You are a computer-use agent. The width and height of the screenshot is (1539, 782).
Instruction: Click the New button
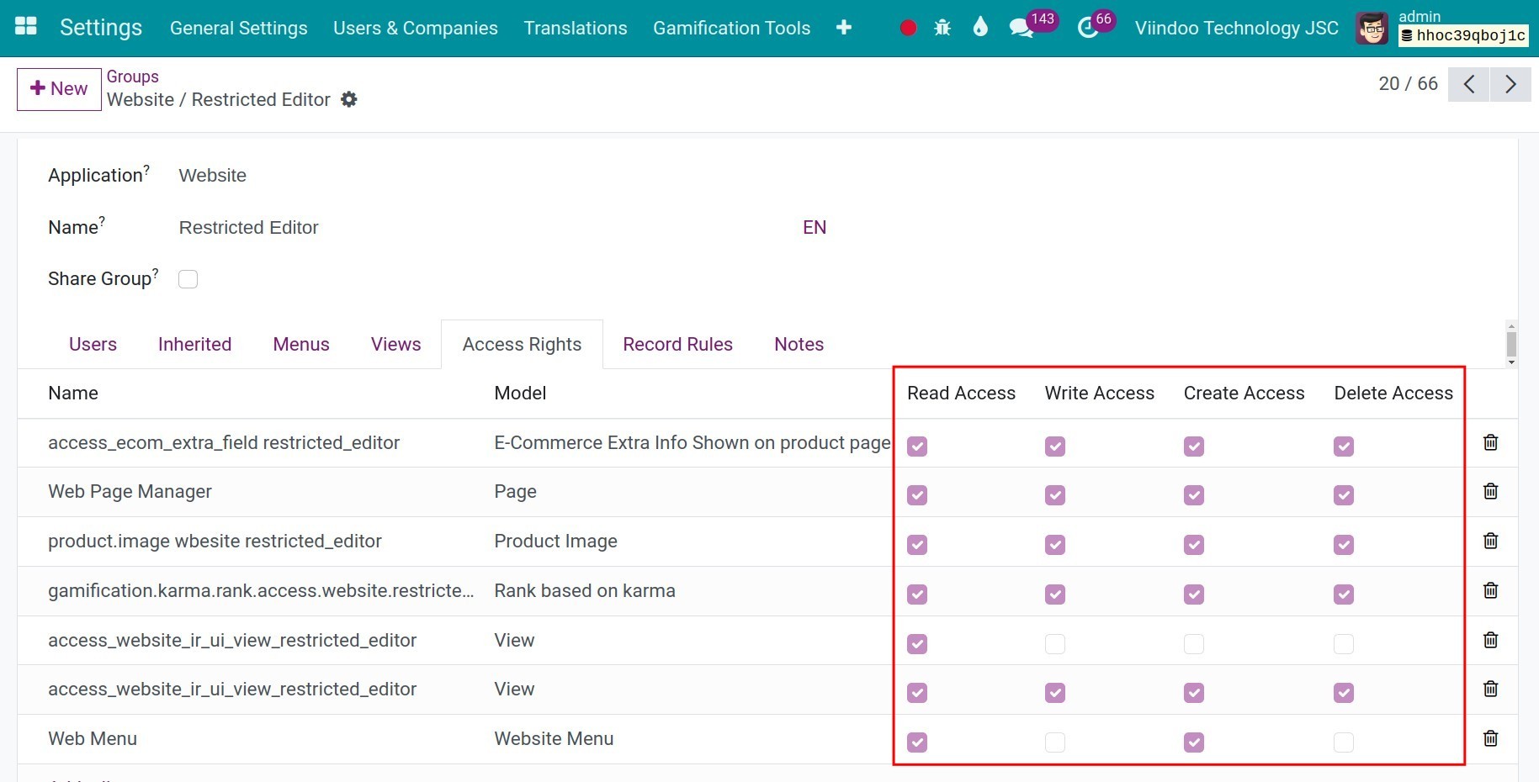[x=59, y=89]
